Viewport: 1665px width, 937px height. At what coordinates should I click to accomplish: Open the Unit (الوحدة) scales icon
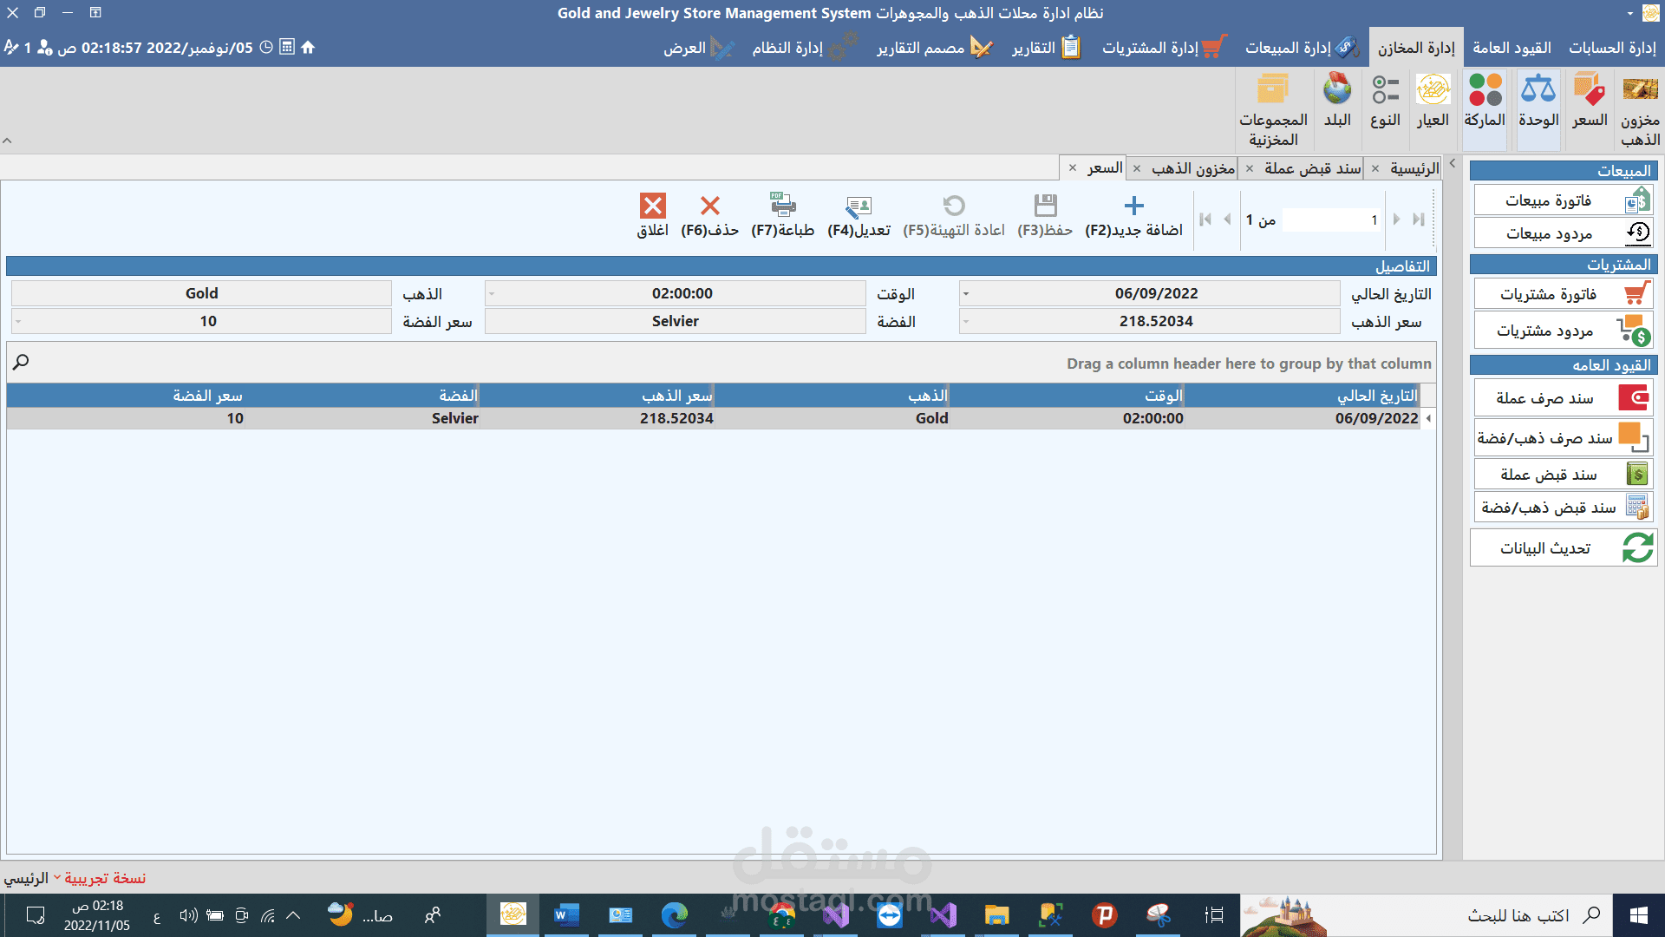(x=1538, y=90)
